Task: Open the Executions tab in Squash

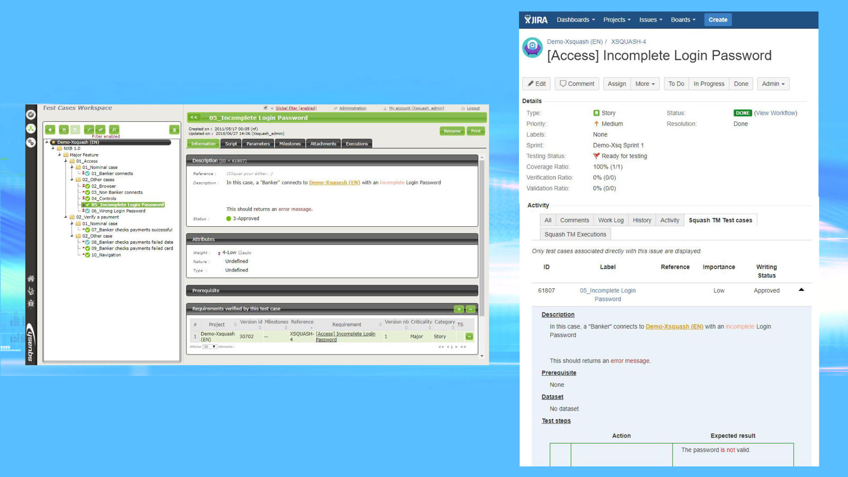Action: point(357,144)
